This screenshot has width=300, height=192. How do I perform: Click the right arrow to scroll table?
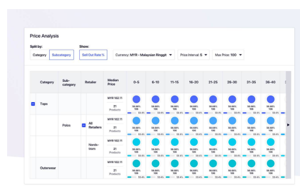(x=288, y=125)
